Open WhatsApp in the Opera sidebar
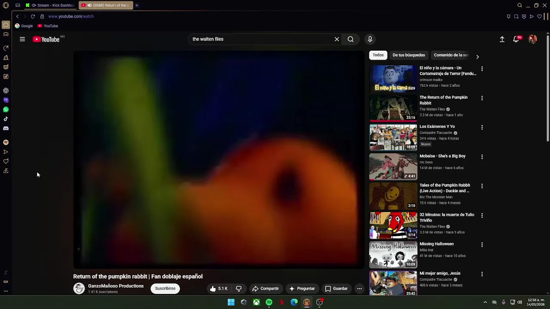This screenshot has height=309, width=550. click(x=6, y=109)
